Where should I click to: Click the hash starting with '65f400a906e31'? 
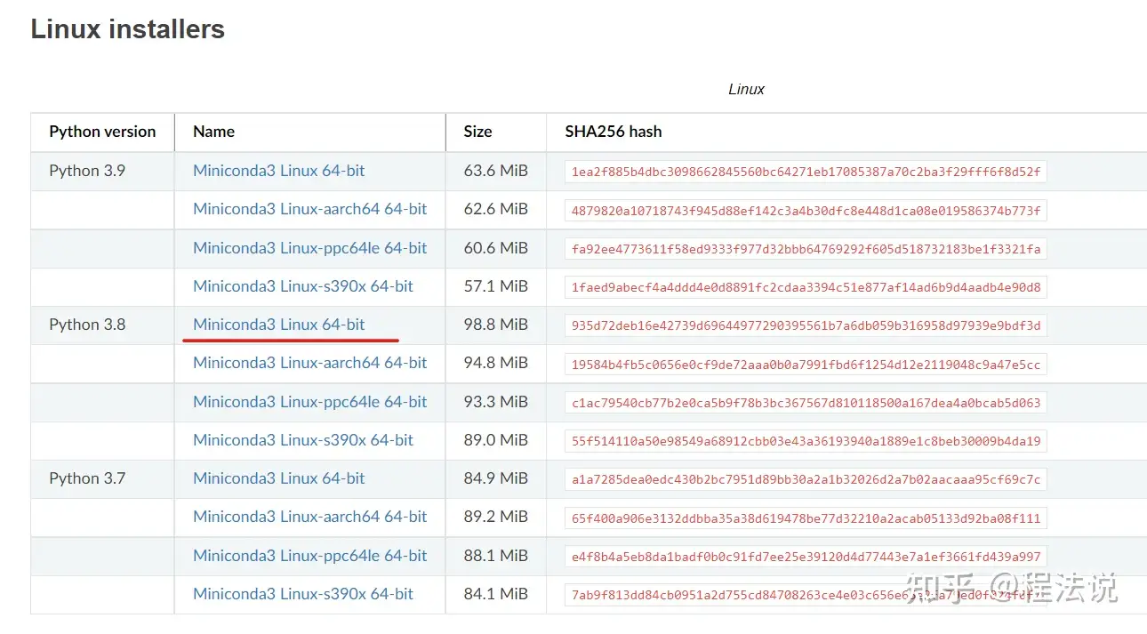tap(806, 518)
